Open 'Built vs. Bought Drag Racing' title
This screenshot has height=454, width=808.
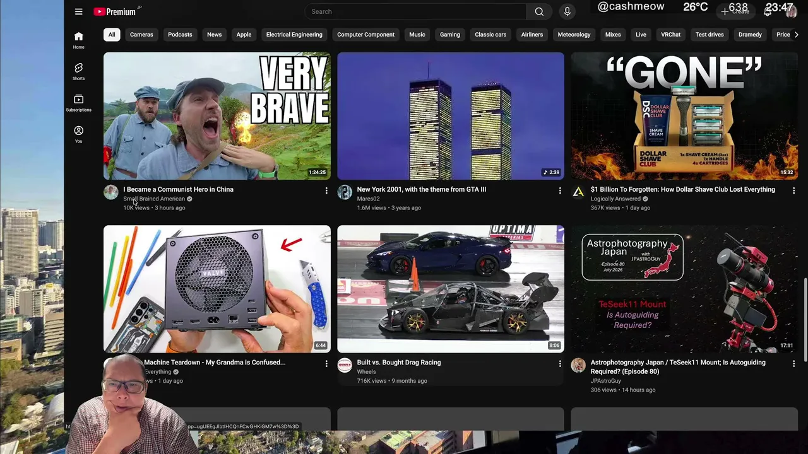point(398,363)
